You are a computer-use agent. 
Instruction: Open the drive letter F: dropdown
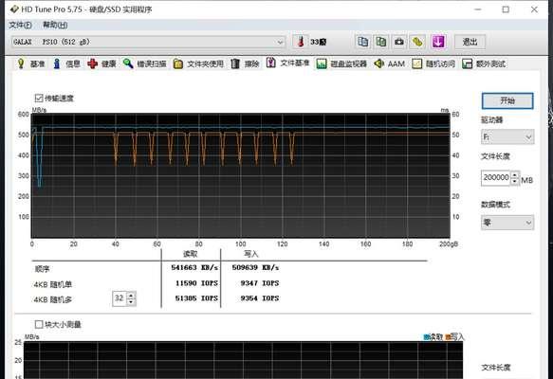(507, 136)
